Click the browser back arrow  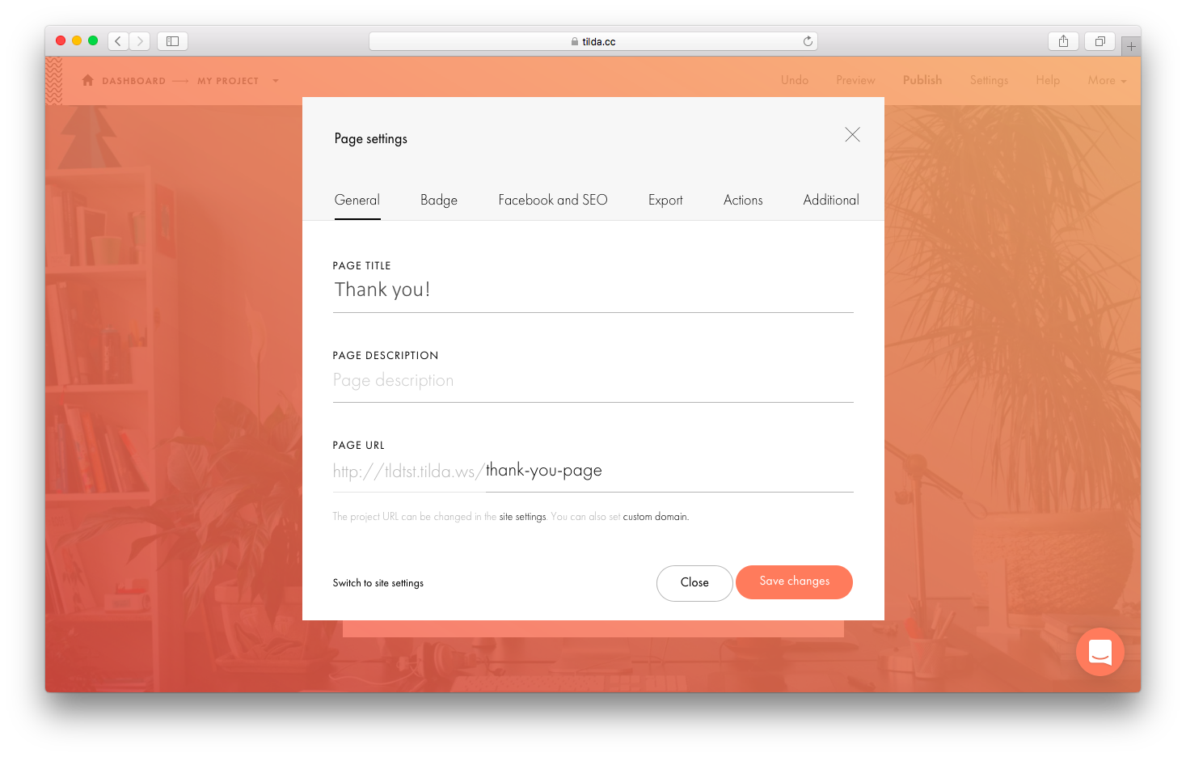coord(117,40)
